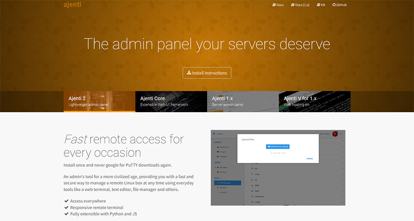Click the red user avatar in the demo screenshot
Image resolution: width=414 pixels, height=221 pixels.
coord(335,134)
